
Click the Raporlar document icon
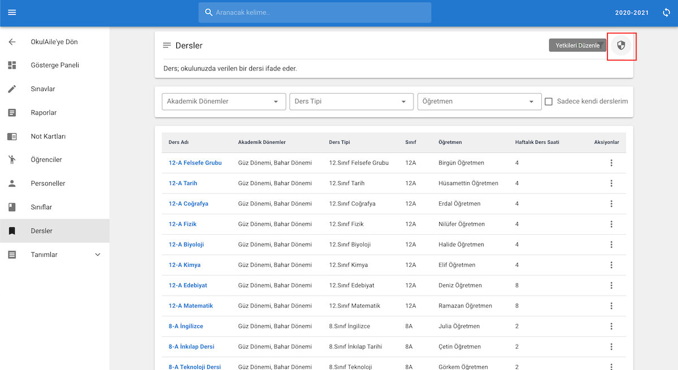point(12,113)
